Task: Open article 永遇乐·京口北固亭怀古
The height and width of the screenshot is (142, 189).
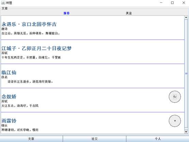Action: pyautogui.click(x=29, y=24)
